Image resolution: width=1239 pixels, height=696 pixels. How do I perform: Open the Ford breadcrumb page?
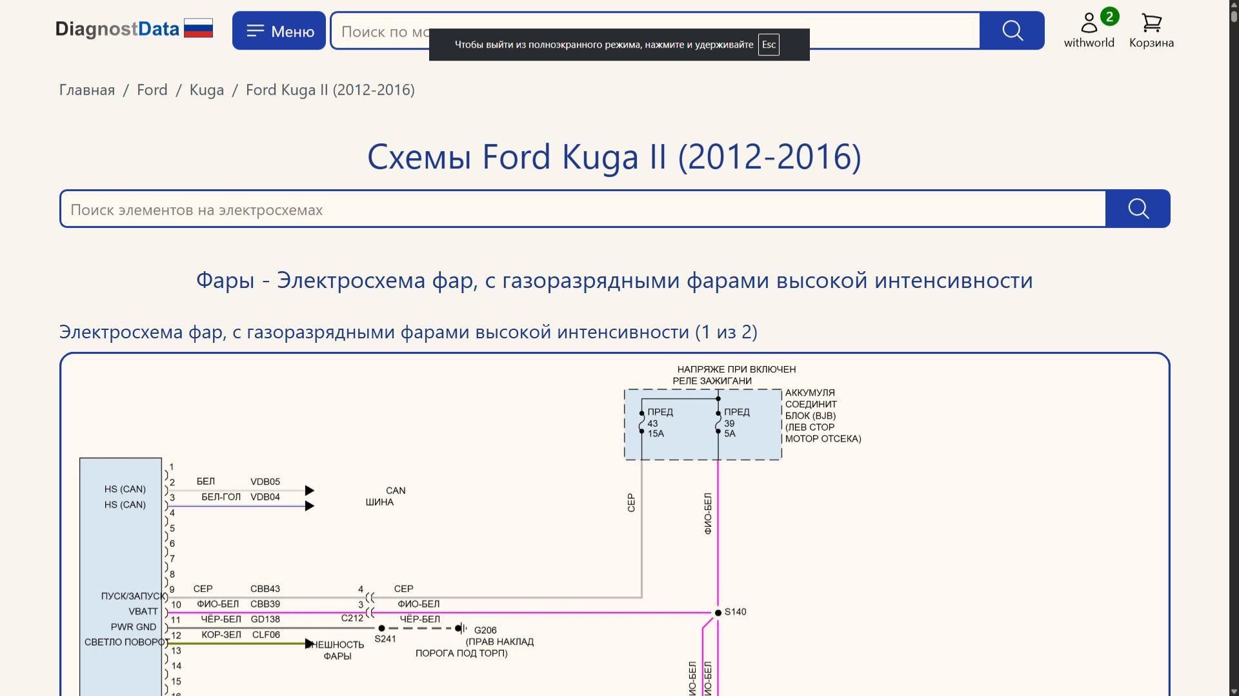[152, 90]
